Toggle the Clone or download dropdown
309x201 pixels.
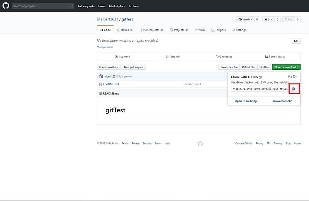click(x=286, y=67)
